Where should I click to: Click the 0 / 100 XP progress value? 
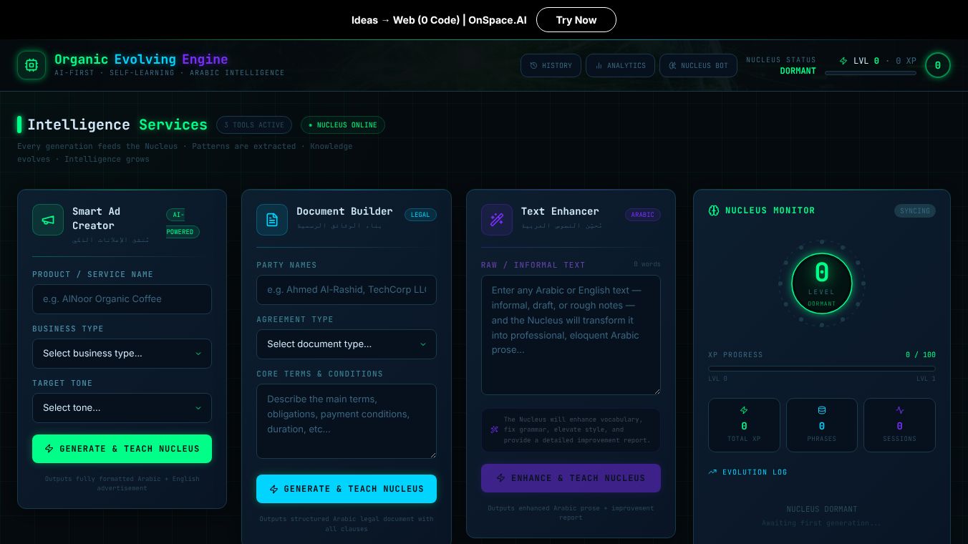click(921, 355)
